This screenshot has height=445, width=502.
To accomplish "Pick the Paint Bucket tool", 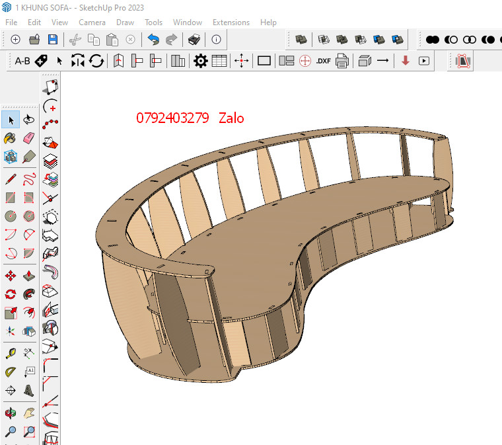I will pyautogui.click(x=10, y=138).
